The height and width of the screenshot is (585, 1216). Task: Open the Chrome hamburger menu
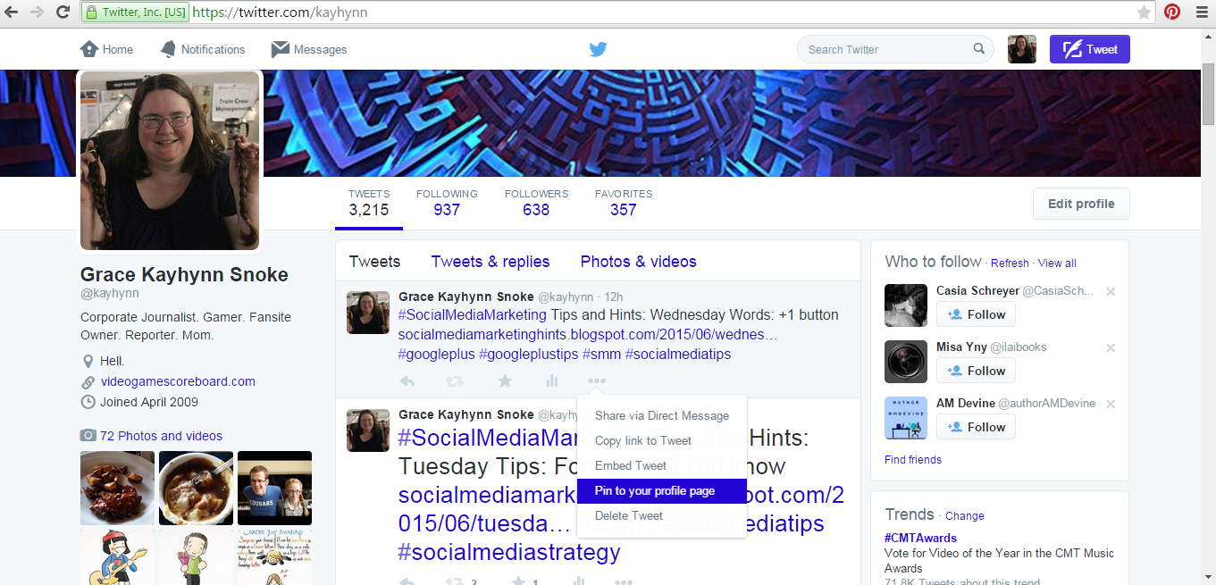tap(1201, 12)
